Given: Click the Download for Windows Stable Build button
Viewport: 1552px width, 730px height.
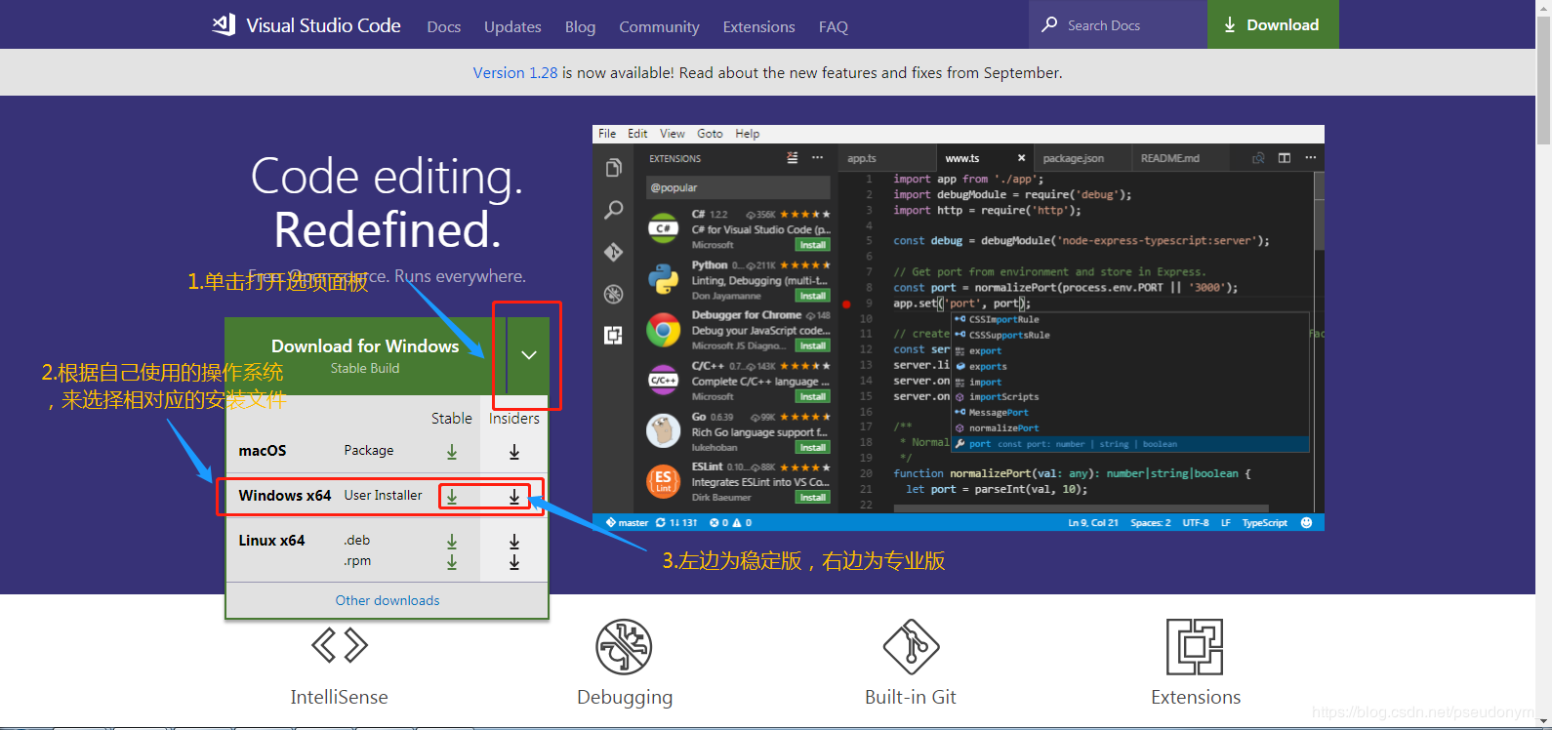Looking at the screenshot, I should click(365, 355).
